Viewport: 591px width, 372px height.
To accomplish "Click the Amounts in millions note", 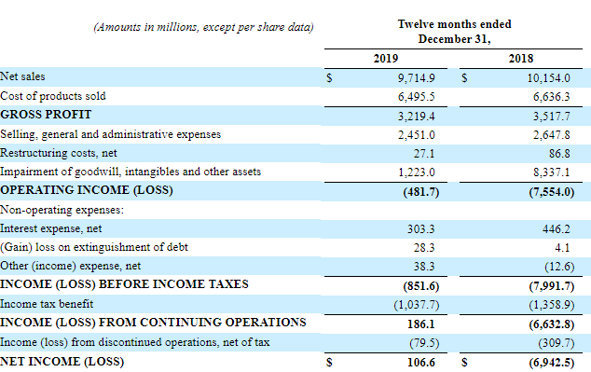I will pyautogui.click(x=203, y=27).
